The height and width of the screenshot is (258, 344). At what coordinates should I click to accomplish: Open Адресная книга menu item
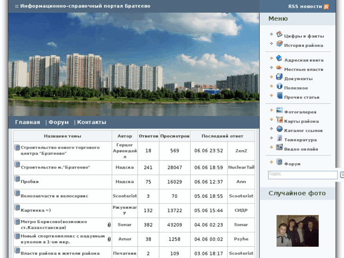pyautogui.click(x=304, y=60)
